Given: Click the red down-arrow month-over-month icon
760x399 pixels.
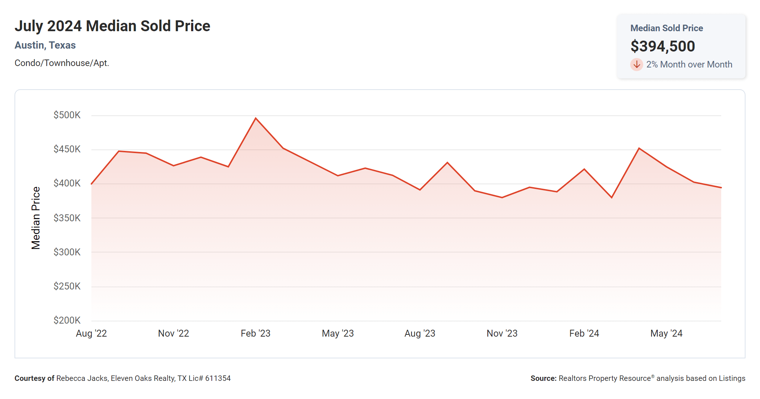Looking at the screenshot, I should pyautogui.click(x=636, y=65).
